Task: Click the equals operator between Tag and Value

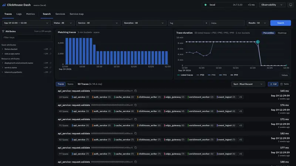Action: (x=206, y=23)
